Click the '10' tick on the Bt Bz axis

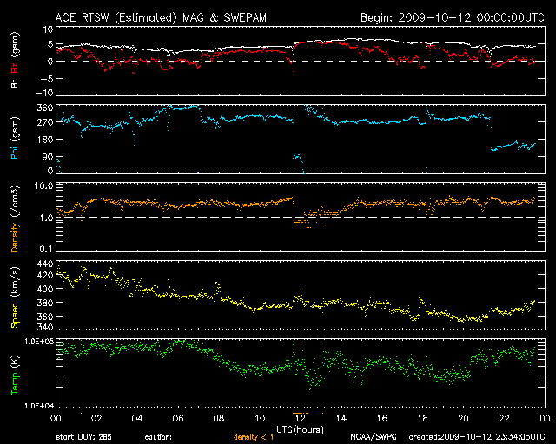(x=48, y=29)
